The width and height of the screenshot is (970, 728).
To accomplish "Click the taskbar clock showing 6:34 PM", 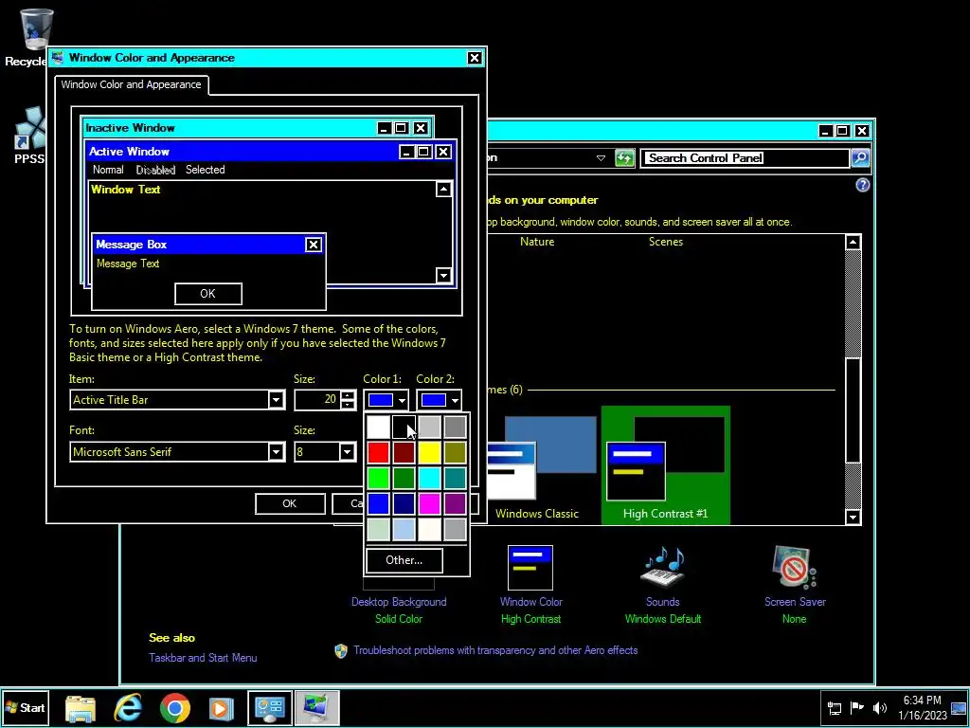I will pyautogui.click(x=923, y=708).
